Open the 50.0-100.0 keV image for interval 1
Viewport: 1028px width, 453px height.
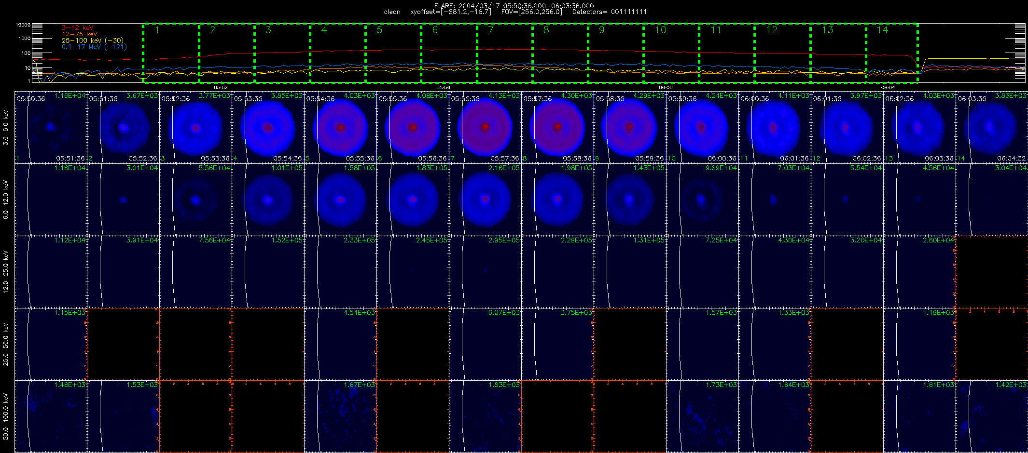(x=51, y=416)
